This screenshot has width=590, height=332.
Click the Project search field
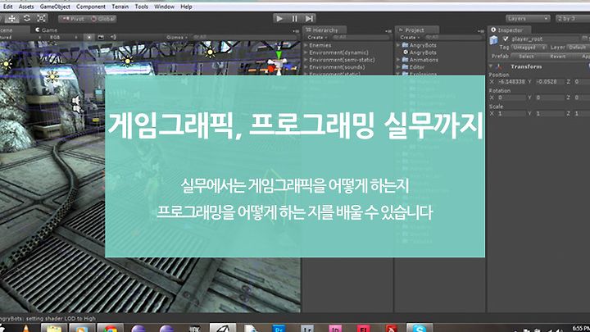tap(453, 37)
